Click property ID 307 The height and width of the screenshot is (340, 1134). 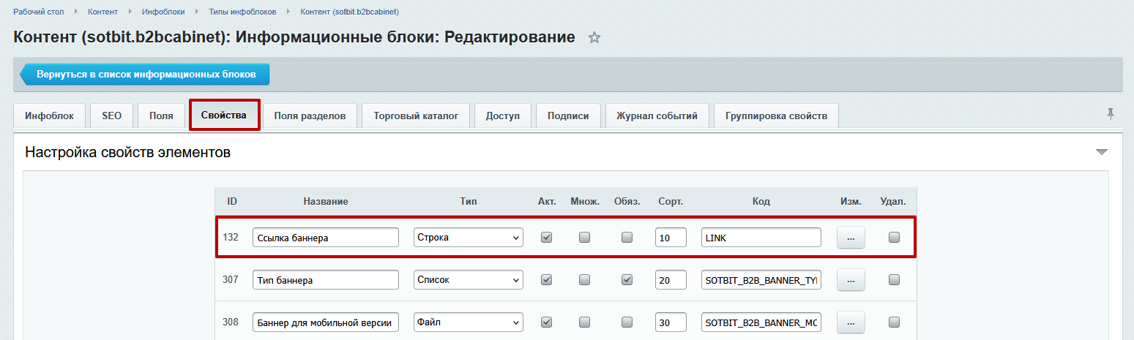point(231,280)
